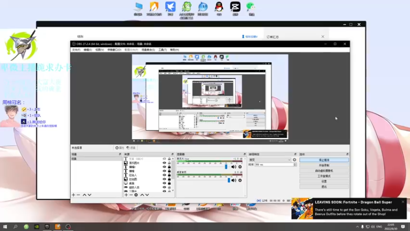
Task: Float the 转场特效 dock with its pop-out icon
Action: coord(295,155)
